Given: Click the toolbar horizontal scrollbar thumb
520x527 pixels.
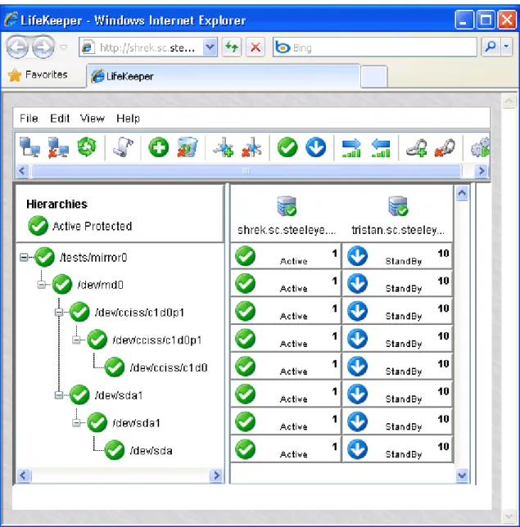Looking at the screenshot, I should tap(246, 171).
